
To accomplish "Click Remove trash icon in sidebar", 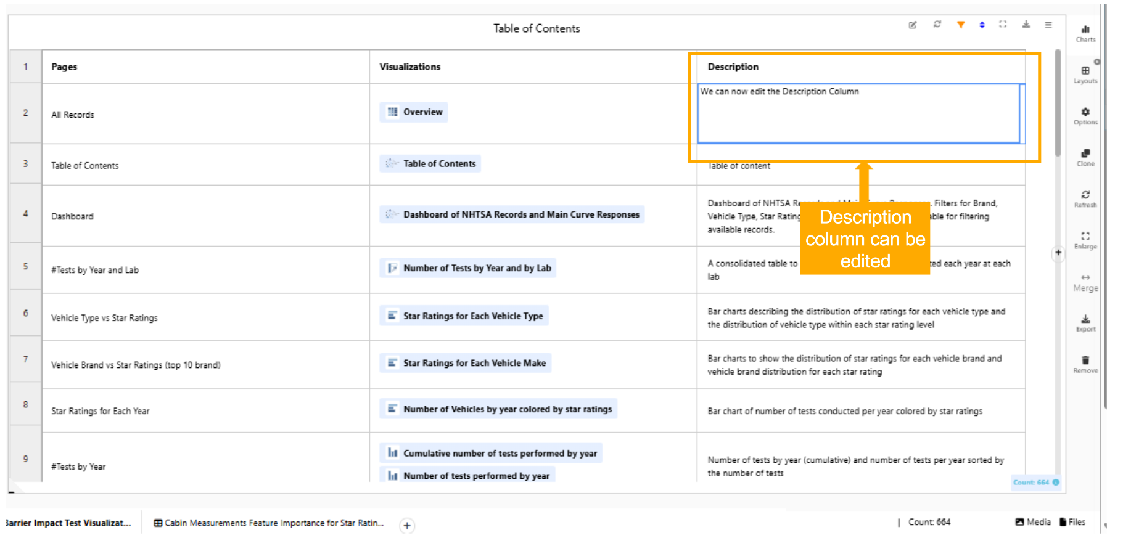I will [1085, 364].
